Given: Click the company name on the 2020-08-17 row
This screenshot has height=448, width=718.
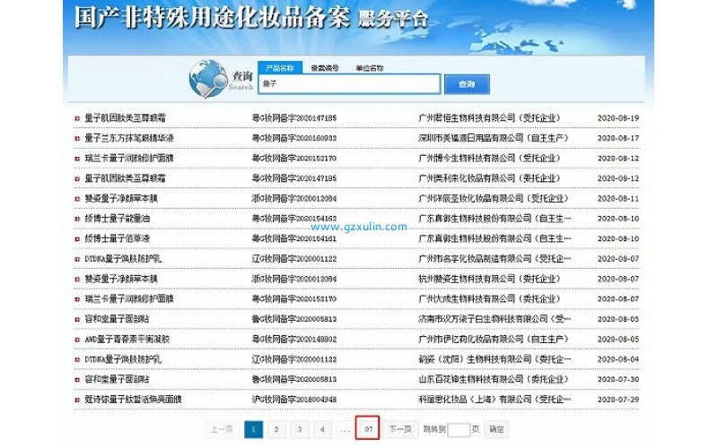Looking at the screenshot, I should coord(493,138).
